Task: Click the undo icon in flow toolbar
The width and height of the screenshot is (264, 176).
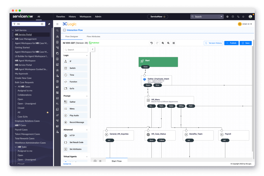Action: (x=151, y=43)
